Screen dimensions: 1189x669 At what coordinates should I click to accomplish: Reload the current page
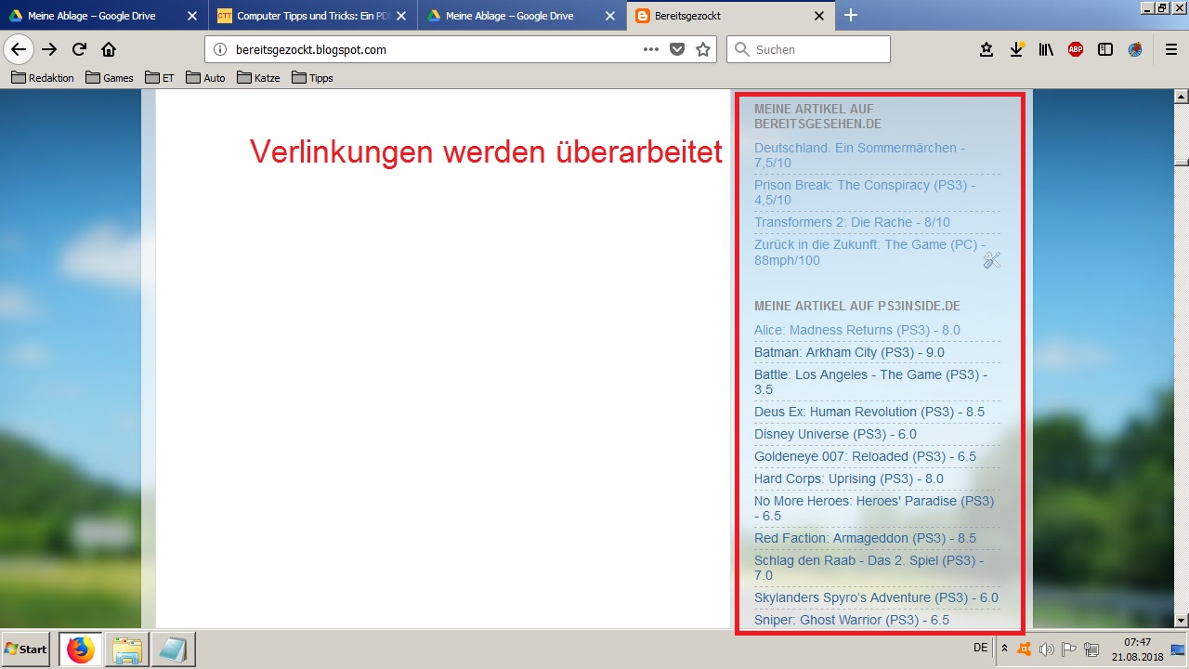click(x=79, y=49)
